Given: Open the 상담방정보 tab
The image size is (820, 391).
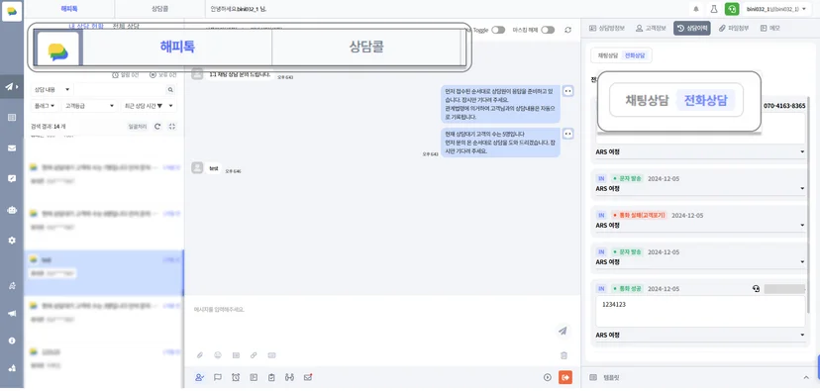Looking at the screenshot, I should click(x=607, y=29).
